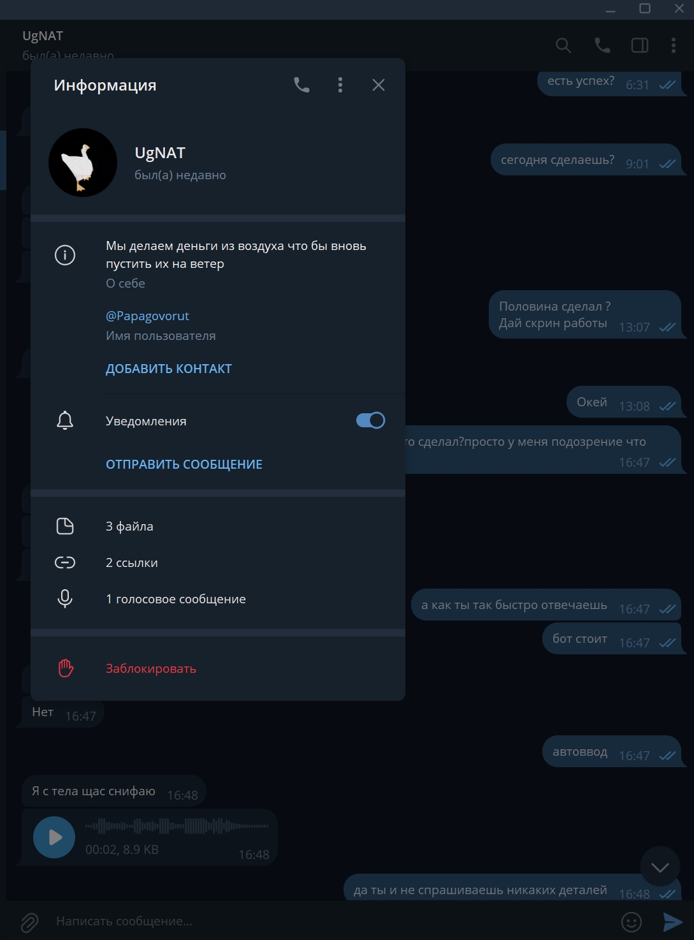This screenshot has width=694, height=940.
Task: Open the 3 файла shared files
Action: [218, 526]
